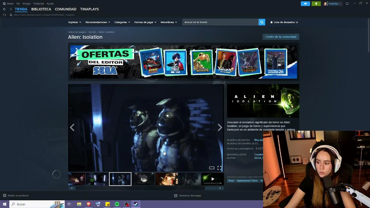Switch to the COMUNIDAD tab
Screen dimensions: 370x208
(x=66, y=9)
